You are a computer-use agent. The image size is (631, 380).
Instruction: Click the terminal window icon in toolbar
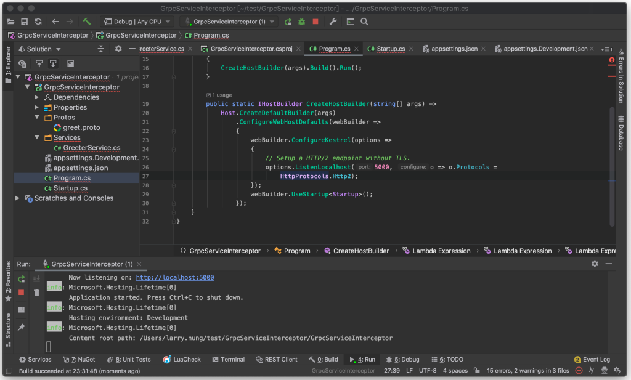[x=351, y=22]
